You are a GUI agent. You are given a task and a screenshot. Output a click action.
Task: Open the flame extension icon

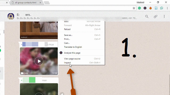pyautogui.click(x=151, y=8)
